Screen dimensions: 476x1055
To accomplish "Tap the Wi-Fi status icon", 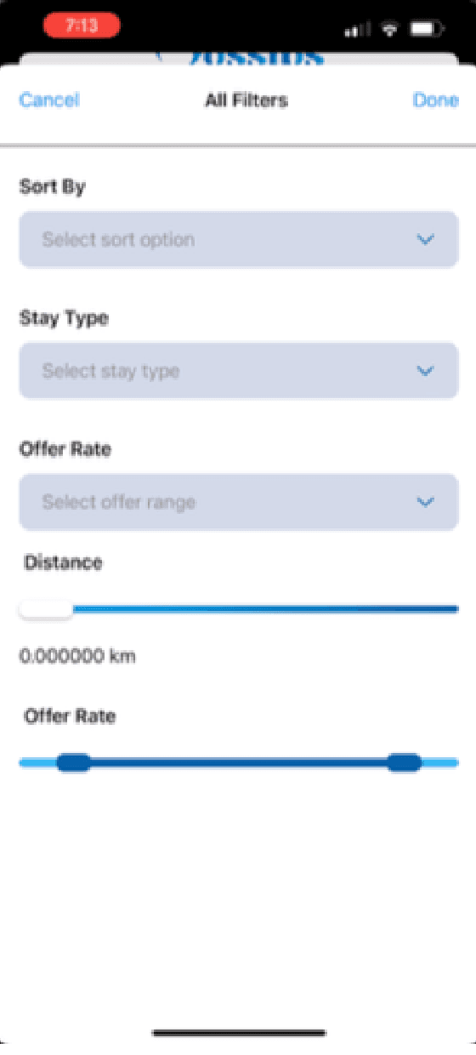I will [x=390, y=29].
